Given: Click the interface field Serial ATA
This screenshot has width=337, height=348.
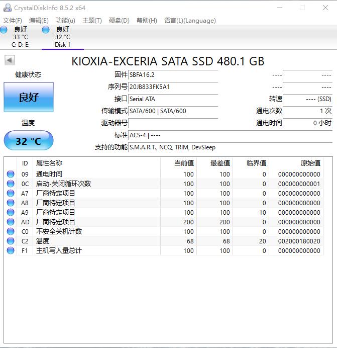Looking at the screenshot, I should pyautogui.click(x=173, y=99).
